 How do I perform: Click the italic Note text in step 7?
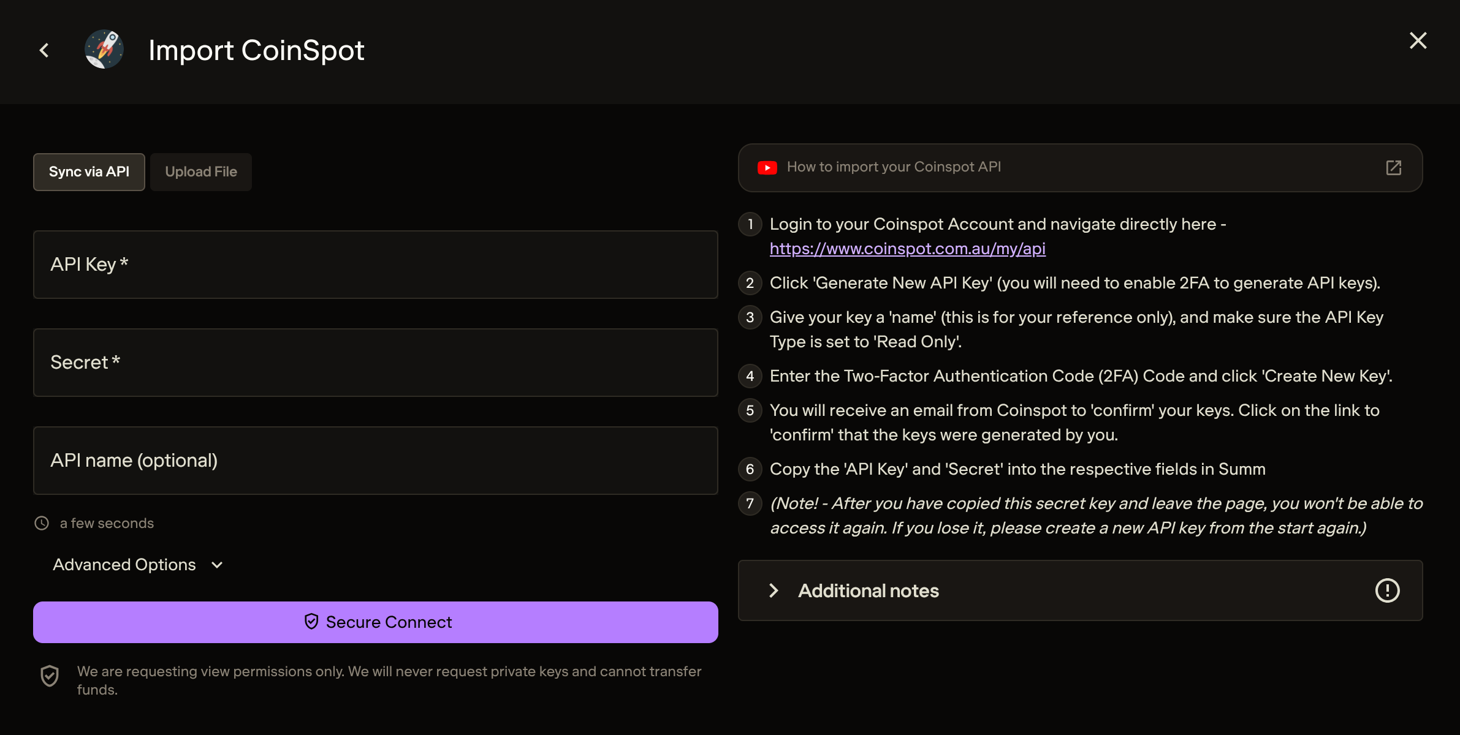(1096, 516)
